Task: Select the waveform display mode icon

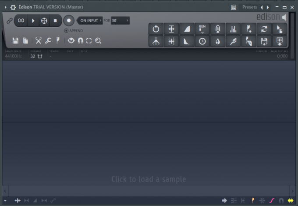Action: point(18,200)
